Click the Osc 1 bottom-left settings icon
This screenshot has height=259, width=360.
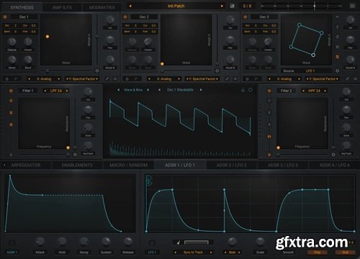click(7, 78)
